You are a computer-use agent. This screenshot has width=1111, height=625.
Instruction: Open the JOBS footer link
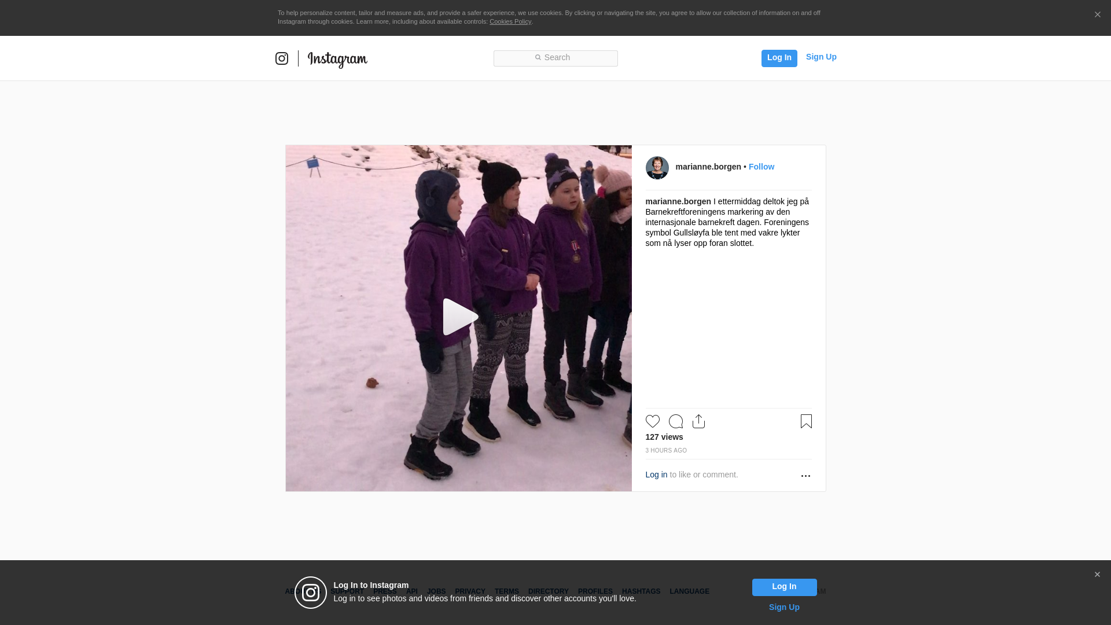tap(436, 591)
